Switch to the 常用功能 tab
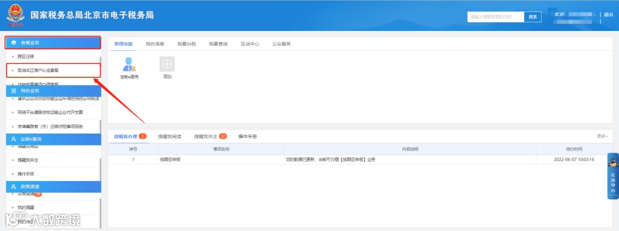This screenshot has width=619, height=231. pyautogui.click(x=123, y=44)
